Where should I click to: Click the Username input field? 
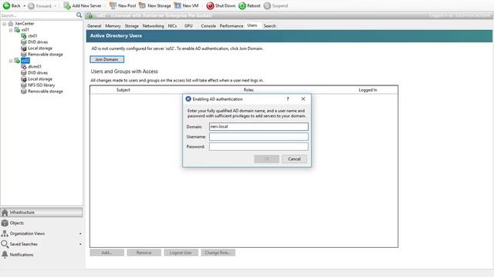(x=259, y=137)
